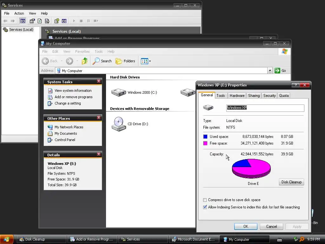This screenshot has height=244, width=325.
Task: Click the Go button next to Address
Action: (280, 71)
